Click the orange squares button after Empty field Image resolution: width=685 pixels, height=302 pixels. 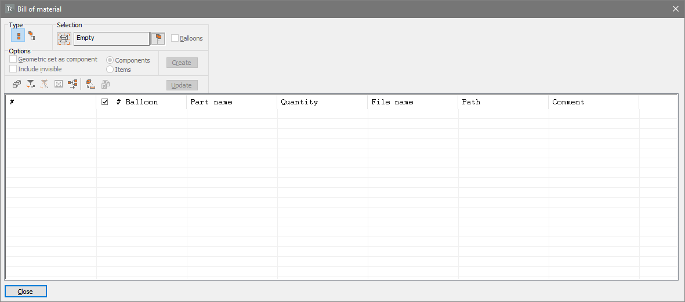tap(158, 39)
